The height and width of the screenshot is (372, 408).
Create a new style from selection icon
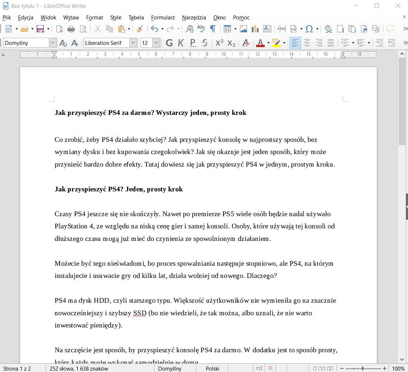75,43
